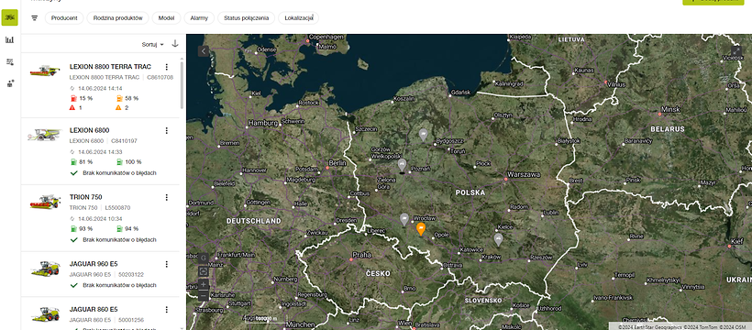The width and height of the screenshot is (752, 330).
Task: Open the three-dot menu for JAGUAR 860 E5
Action: (166, 310)
